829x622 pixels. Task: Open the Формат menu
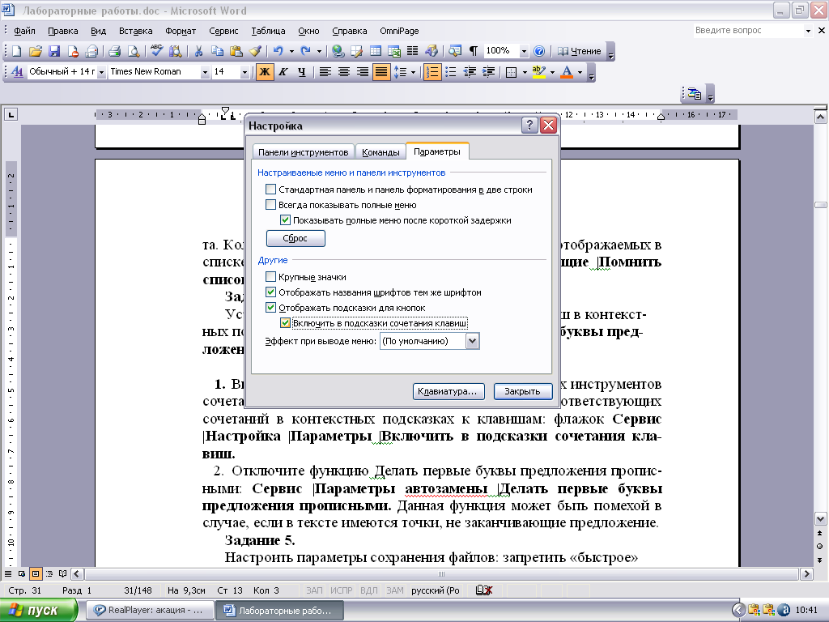click(181, 31)
